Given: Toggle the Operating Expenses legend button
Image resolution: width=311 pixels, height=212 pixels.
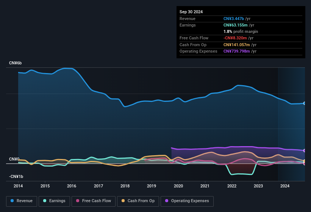Looking at the screenshot, I should coord(187,201).
